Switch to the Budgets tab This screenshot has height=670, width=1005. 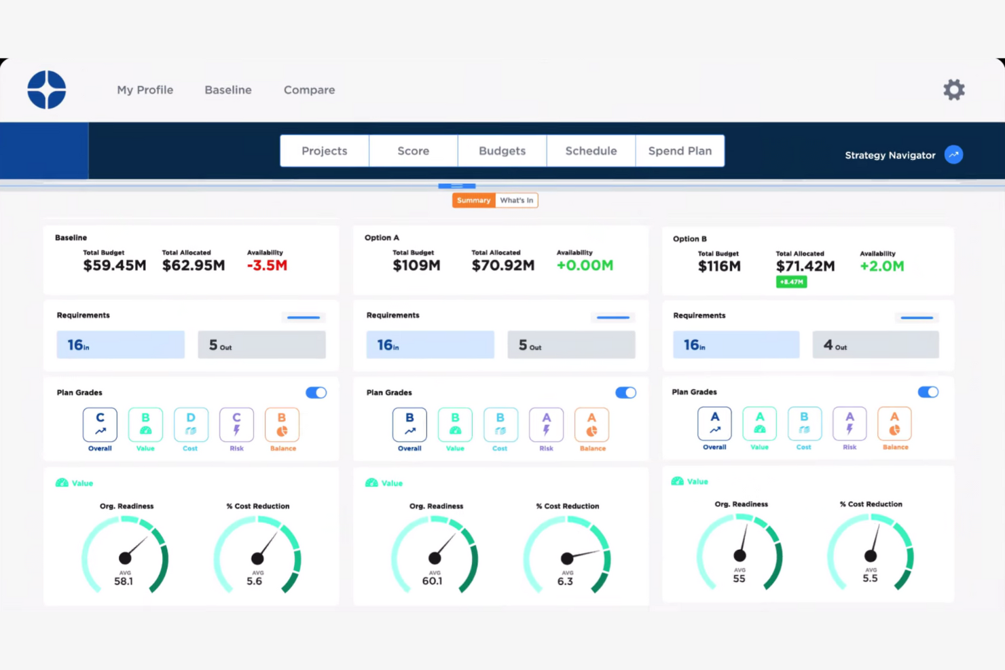502,150
